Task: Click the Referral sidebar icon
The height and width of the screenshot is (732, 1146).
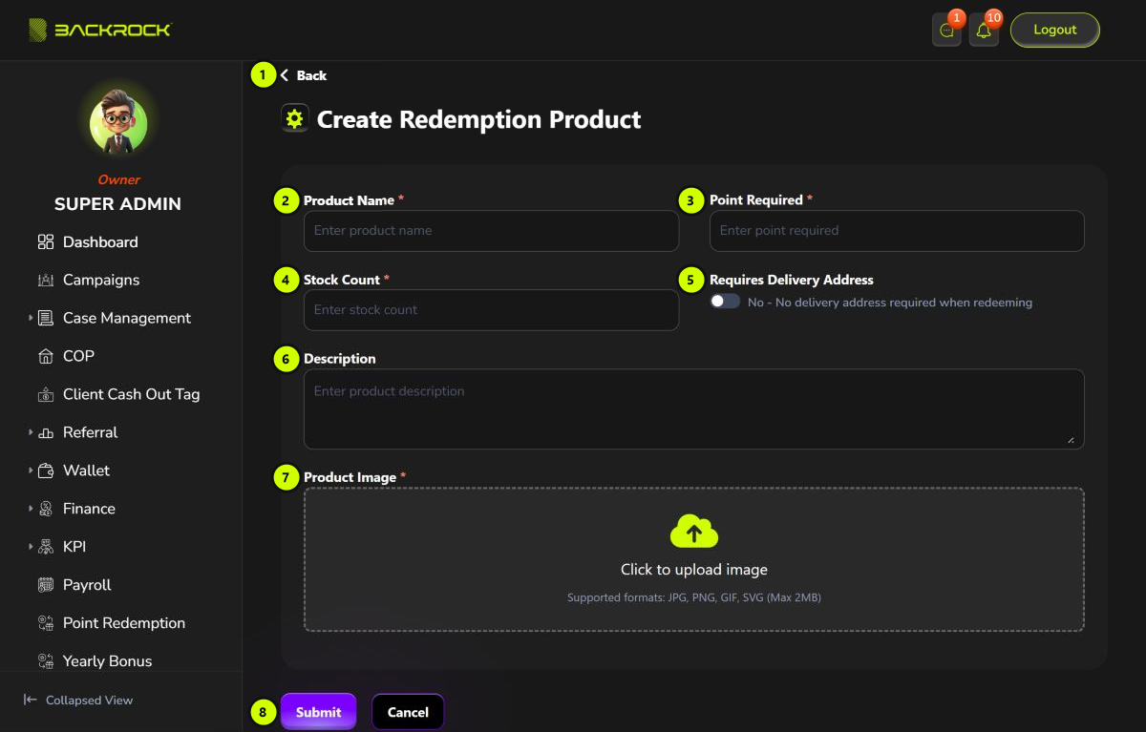Action: coord(46,433)
